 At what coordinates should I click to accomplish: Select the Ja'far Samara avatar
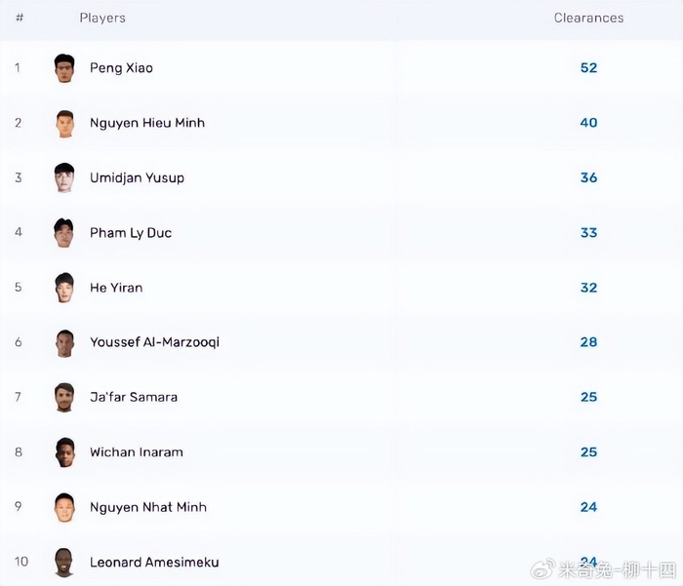click(x=64, y=397)
